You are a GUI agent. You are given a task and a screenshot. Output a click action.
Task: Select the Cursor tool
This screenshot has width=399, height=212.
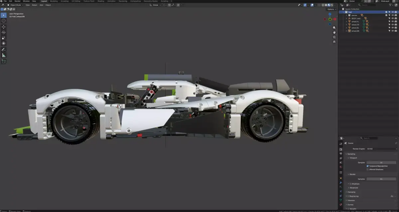pos(4,21)
